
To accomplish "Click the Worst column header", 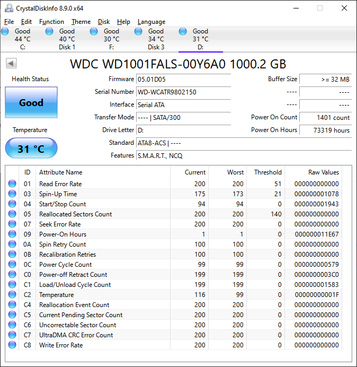I will (227, 172).
